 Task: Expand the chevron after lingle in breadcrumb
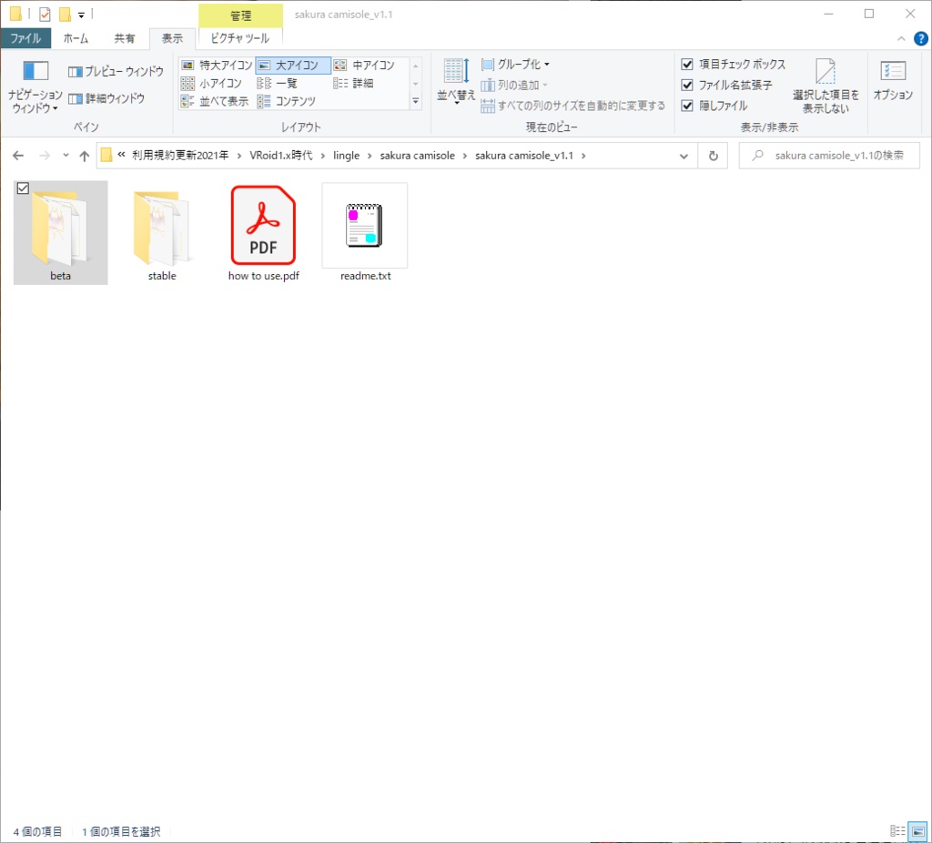click(370, 156)
